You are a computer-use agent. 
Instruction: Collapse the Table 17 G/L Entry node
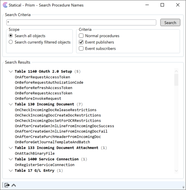click(x=11, y=171)
